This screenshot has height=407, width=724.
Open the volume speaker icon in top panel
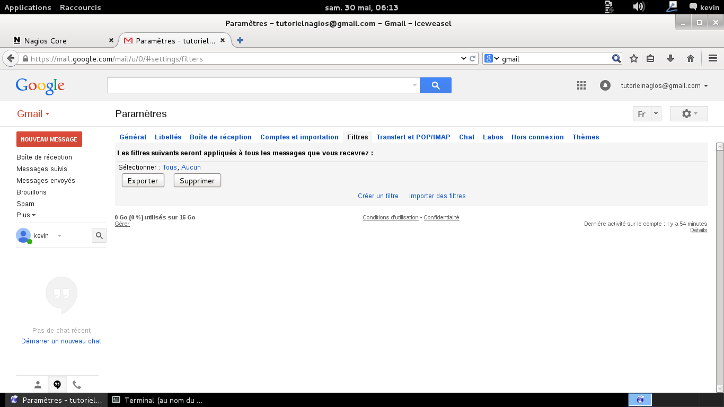(639, 7)
